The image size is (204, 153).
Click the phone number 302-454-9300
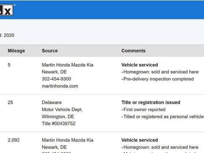tap(56, 79)
